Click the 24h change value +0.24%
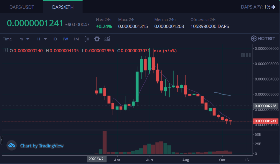This screenshot has height=164, width=280. coord(104,26)
